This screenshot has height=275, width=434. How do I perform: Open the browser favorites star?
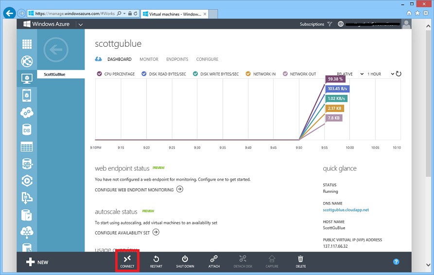point(417,13)
